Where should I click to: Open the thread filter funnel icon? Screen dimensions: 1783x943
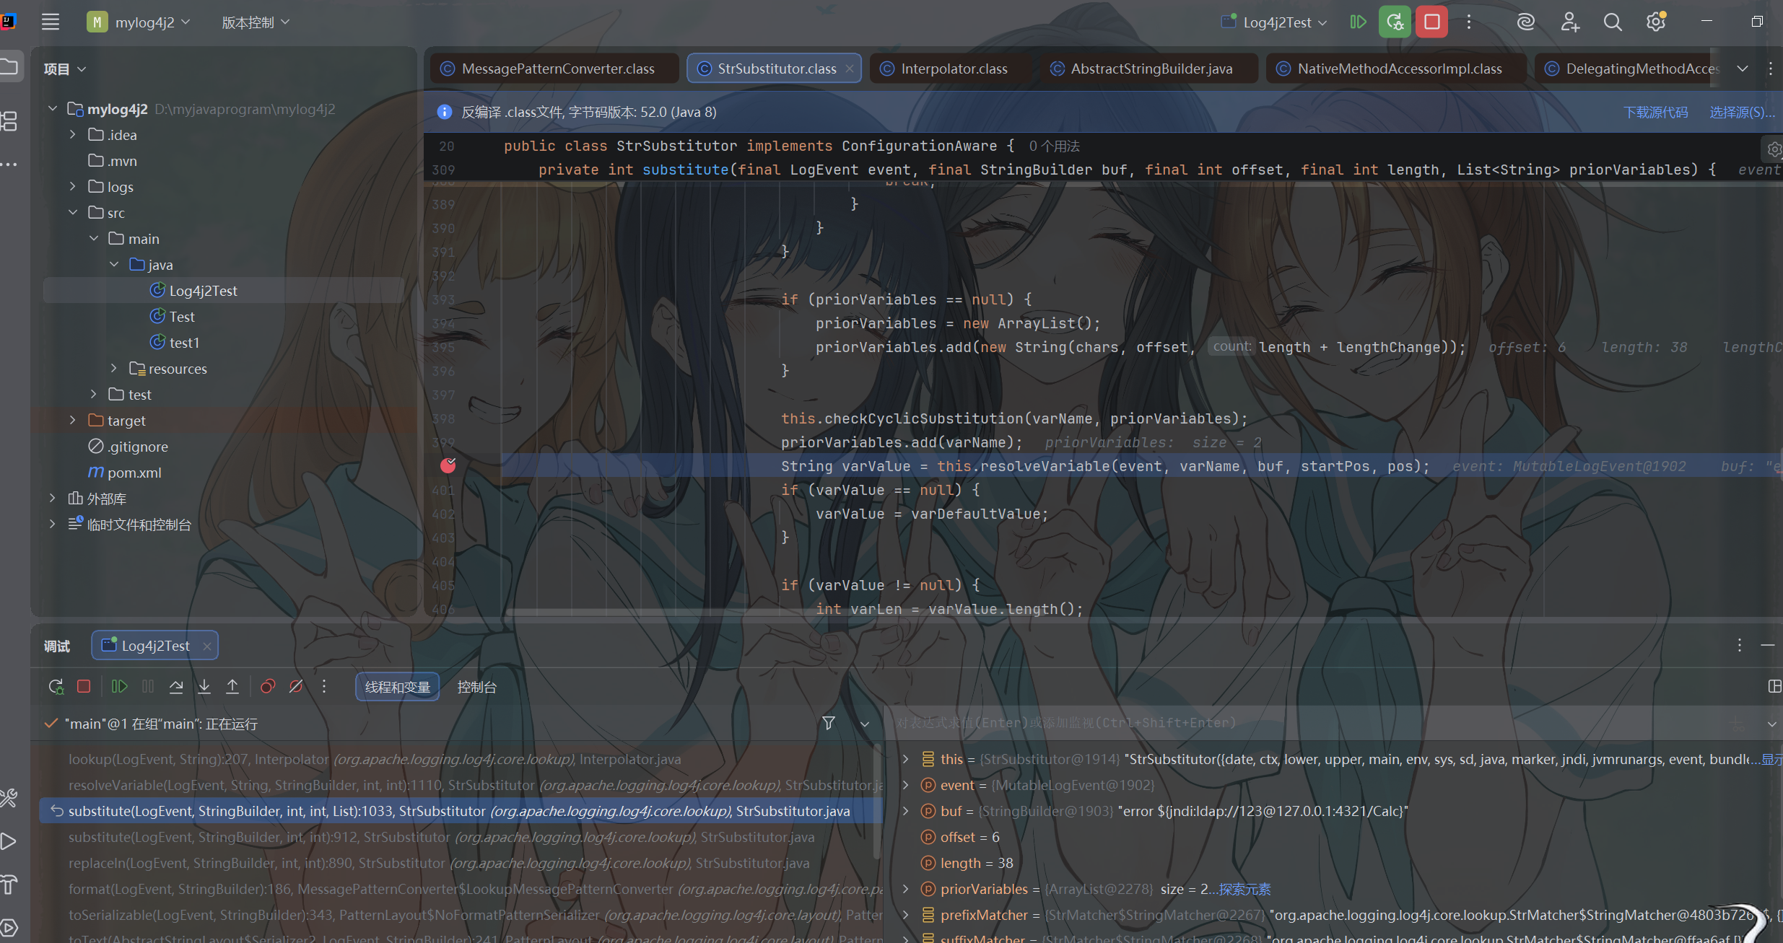click(x=829, y=723)
